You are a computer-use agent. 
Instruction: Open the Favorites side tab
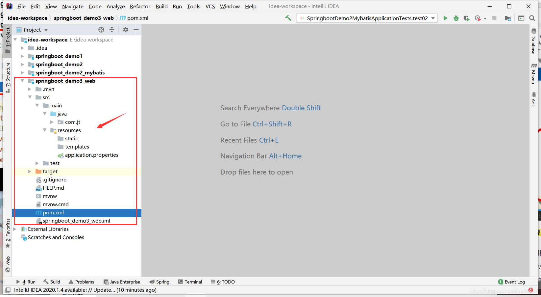(8, 233)
